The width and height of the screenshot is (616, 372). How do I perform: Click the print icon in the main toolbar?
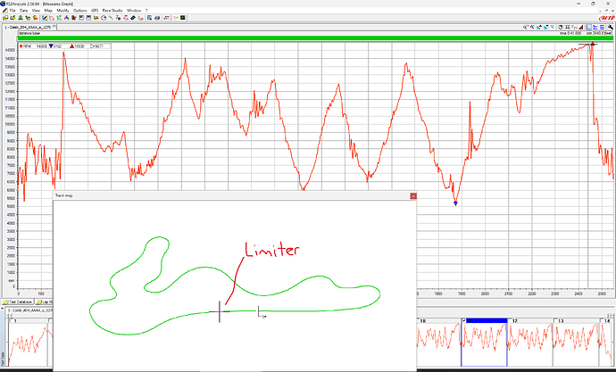pos(157,18)
